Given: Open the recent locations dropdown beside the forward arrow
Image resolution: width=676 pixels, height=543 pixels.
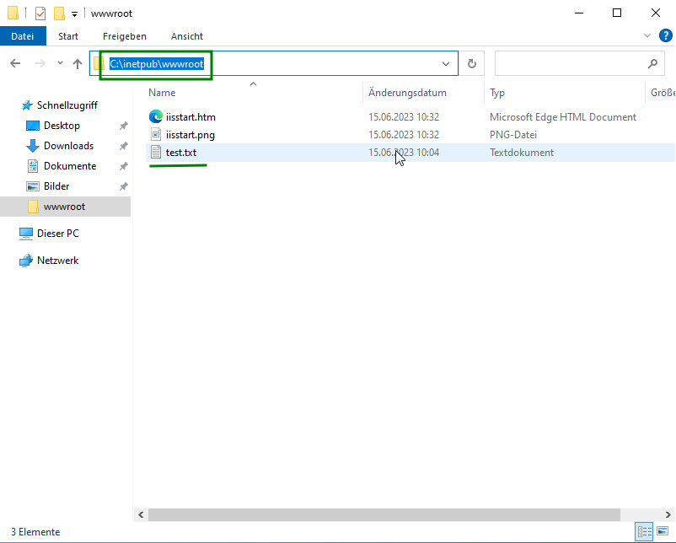Looking at the screenshot, I should (59, 62).
